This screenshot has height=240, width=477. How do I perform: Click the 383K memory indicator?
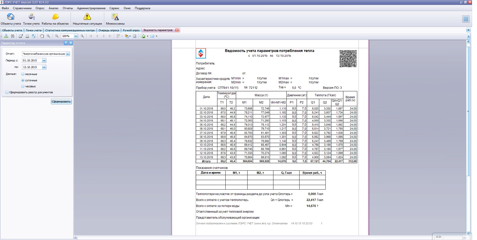coord(439,237)
